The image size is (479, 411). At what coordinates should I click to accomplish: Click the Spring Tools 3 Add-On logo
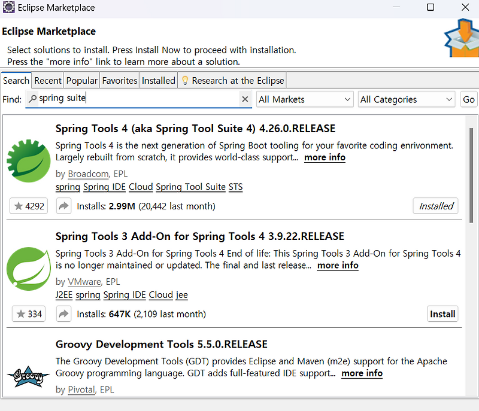(28, 267)
